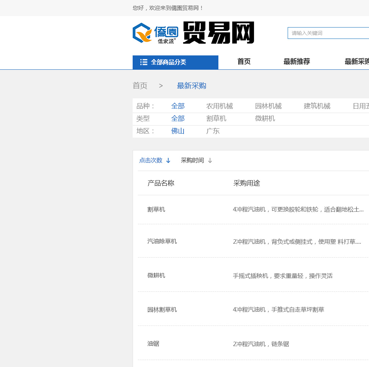
Task: Click the 最新采购 breadcrumb link
Action: coord(191,86)
